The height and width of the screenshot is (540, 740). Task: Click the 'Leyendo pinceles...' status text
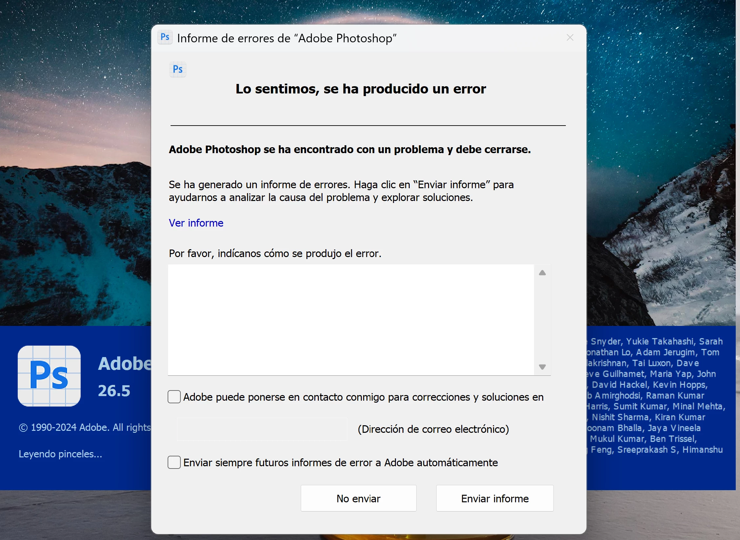pyautogui.click(x=60, y=454)
